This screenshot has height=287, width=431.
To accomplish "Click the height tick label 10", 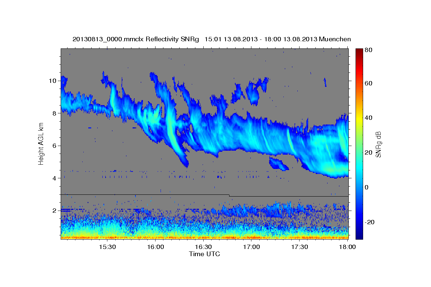I will point(52,81).
